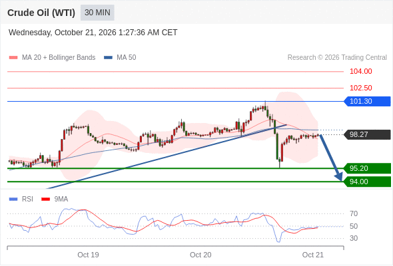Select the Crude Oil (WTI) title
This screenshot has width=393, height=266.
(41, 13)
